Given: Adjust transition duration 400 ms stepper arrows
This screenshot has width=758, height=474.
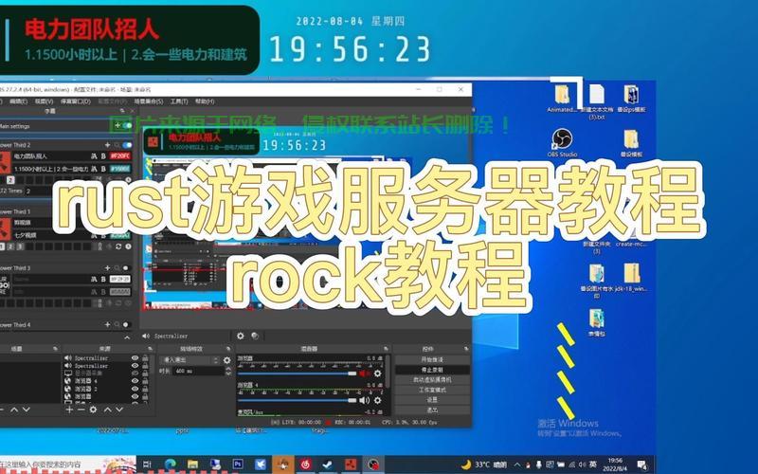Looking at the screenshot, I should 228,371.
